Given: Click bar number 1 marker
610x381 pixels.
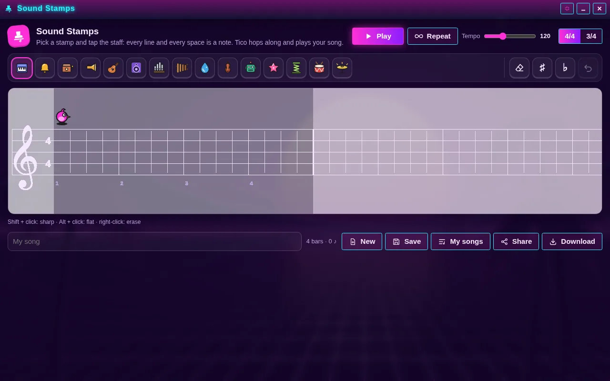Looking at the screenshot, I should tap(57, 183).
